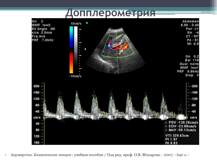This screenshot has height=163, width=217.
Task: Select the 'WMF low2' filter label
Action: [41, 25]
